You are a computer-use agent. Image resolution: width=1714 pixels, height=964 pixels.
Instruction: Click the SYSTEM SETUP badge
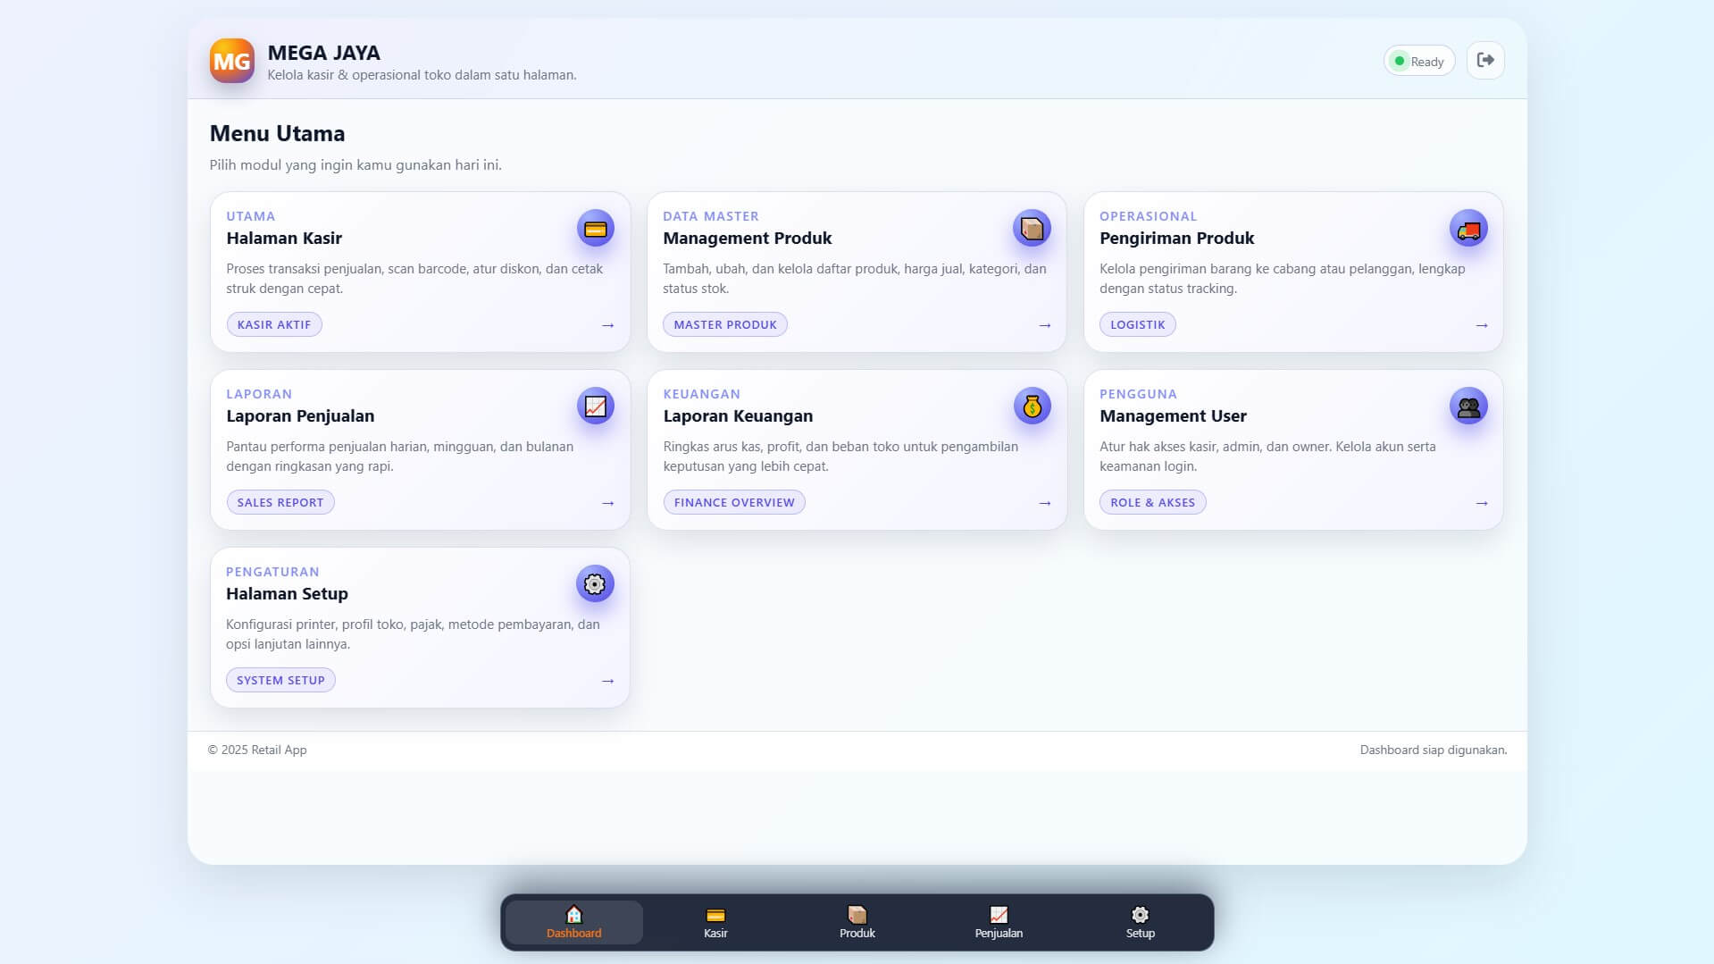(x=280, y=679)
